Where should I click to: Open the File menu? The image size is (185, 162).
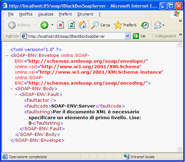point(11,14)
